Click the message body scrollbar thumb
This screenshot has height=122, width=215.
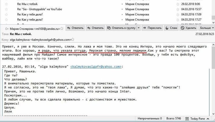tap(213, 57)
